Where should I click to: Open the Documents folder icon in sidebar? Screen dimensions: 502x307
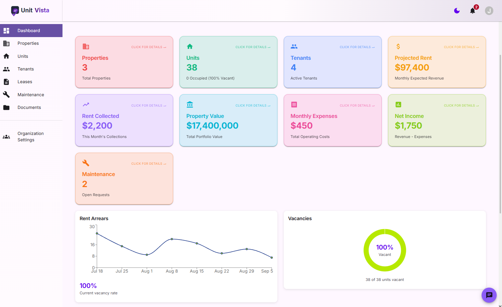tap(6, 107)
